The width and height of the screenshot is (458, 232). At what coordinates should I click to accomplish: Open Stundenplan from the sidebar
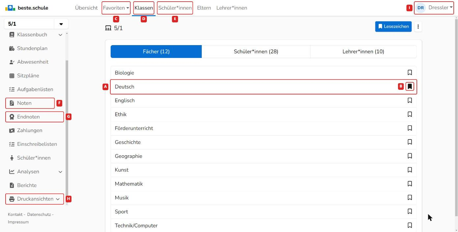click(x=32, y=48)
